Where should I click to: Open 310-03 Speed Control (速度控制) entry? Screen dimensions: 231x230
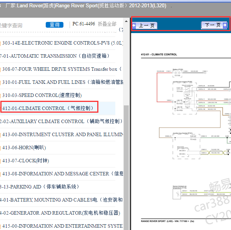42,95
